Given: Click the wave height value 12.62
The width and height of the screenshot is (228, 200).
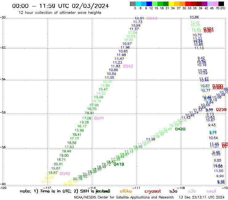Looking at the screenshot, I should 168,129.
